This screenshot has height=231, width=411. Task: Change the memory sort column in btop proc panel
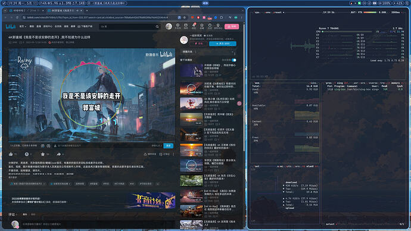click(x=396, y=83)
